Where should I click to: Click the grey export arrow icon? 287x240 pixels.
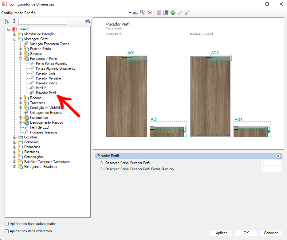180,13
